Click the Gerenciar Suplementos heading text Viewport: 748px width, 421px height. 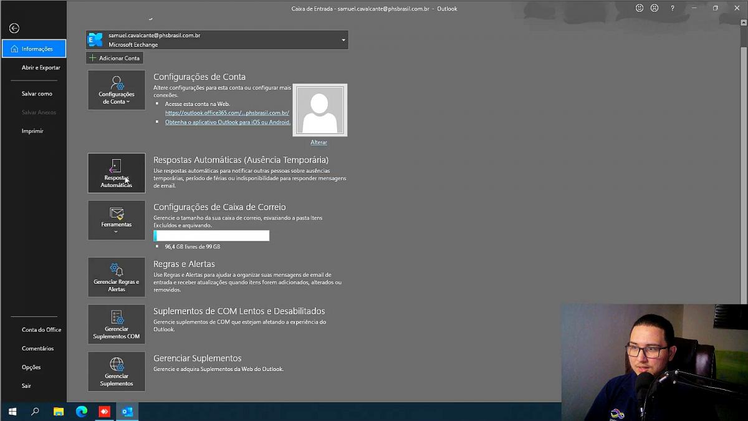tap(198, 359)
